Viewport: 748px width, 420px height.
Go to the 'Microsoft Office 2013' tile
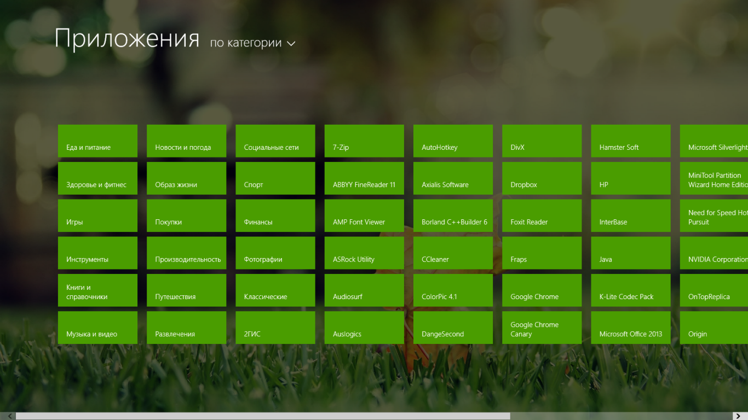[631, 328]
